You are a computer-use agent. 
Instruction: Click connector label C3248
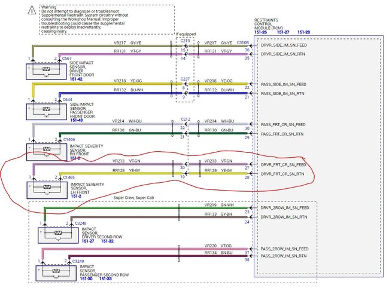80,223
